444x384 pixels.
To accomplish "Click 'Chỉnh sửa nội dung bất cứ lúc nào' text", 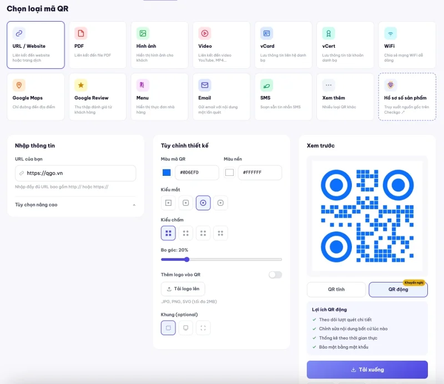I will pos(353,329).
